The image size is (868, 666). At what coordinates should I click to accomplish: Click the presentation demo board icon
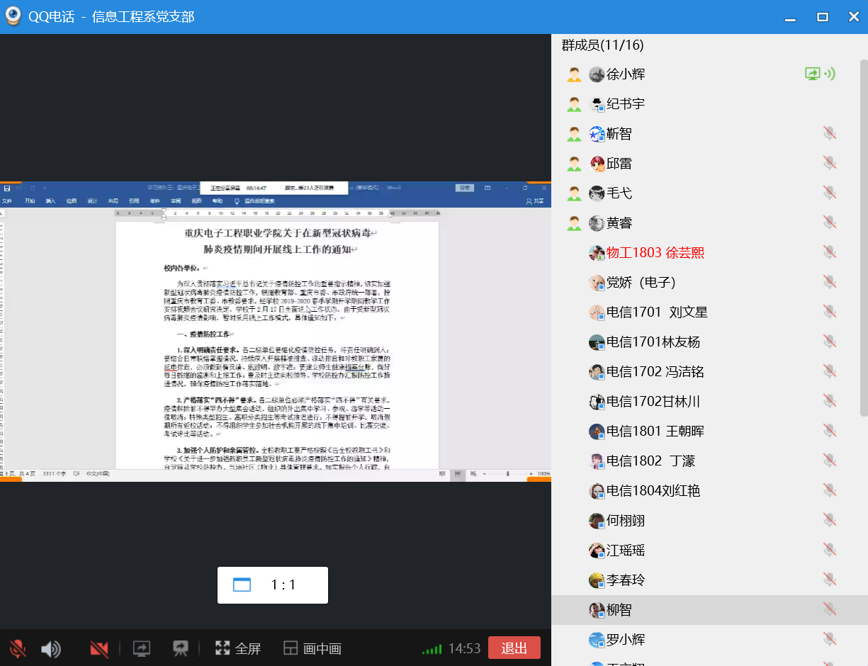(x=181, y=648)
